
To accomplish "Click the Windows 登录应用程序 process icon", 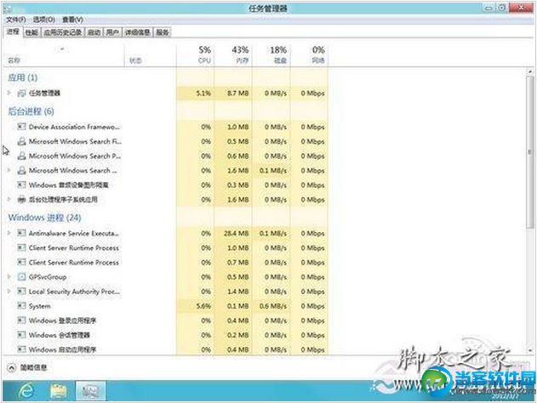I will [21, 321].
